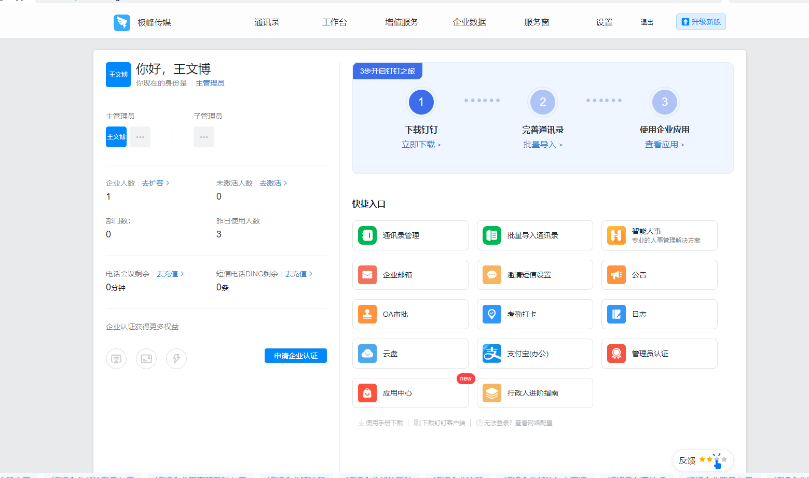This screenshot has height=478, width=809.
Task: Expand more 主管理员 with ellipsis button
Action: tap(140, 137)
